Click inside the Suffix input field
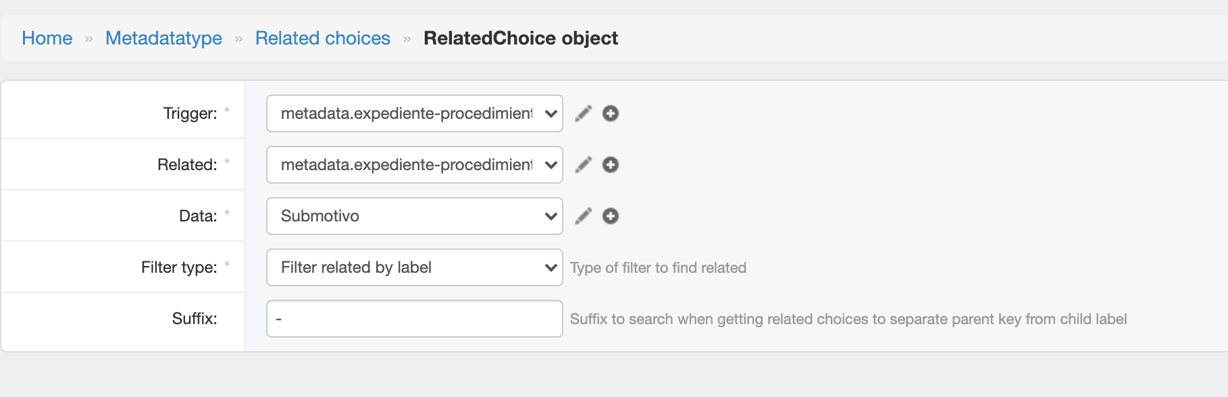Viewport: 1228px width, 397px height. click(414, 319)
